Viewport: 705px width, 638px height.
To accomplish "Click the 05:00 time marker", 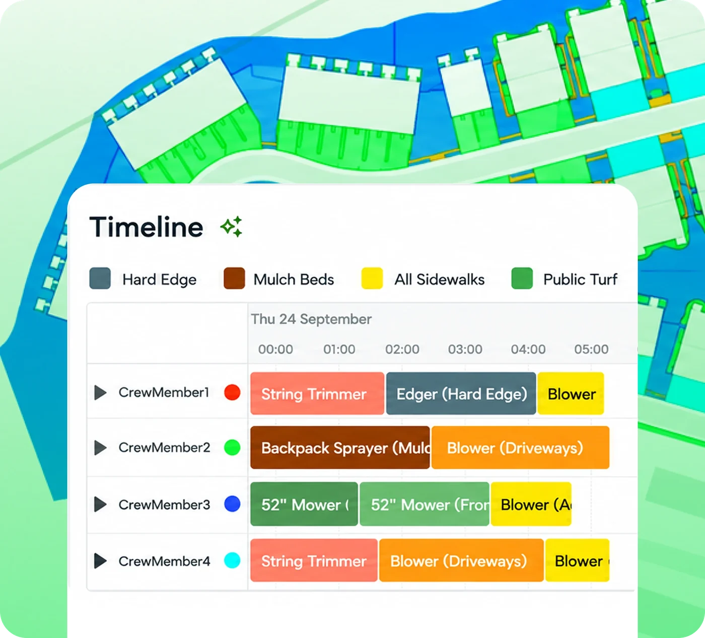I will click(x=592, y=349).
